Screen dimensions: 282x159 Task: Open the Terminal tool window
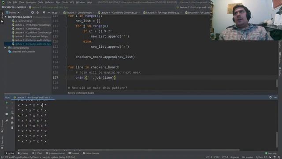[74, 153]
